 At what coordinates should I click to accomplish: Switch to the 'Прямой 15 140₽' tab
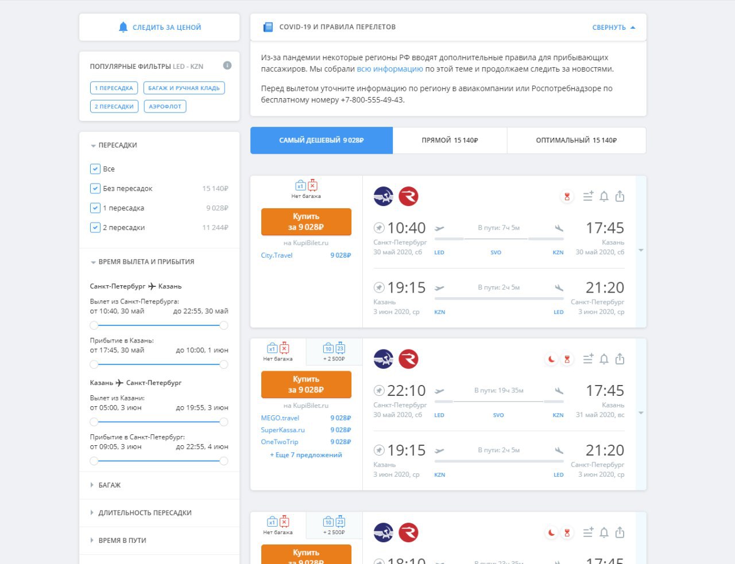pyautogui.click(x=450, y=140)
